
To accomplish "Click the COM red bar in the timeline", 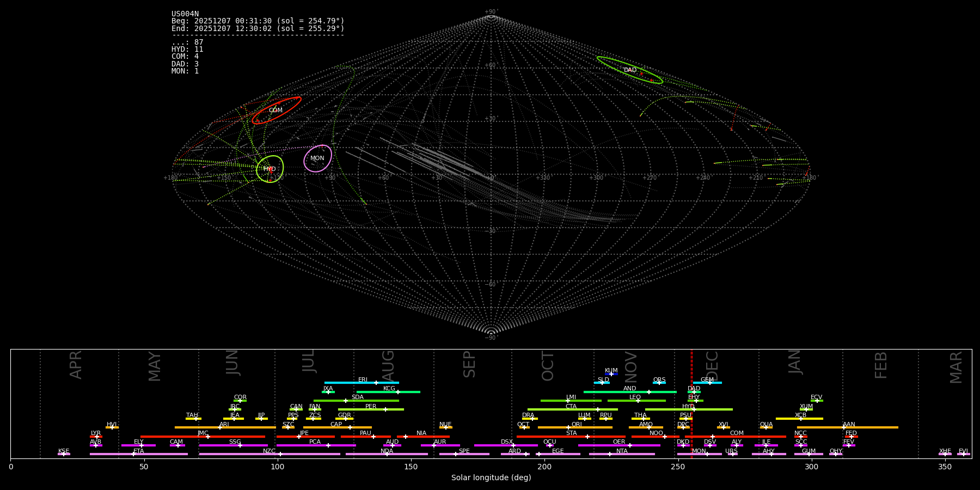I will pos(735,436).
